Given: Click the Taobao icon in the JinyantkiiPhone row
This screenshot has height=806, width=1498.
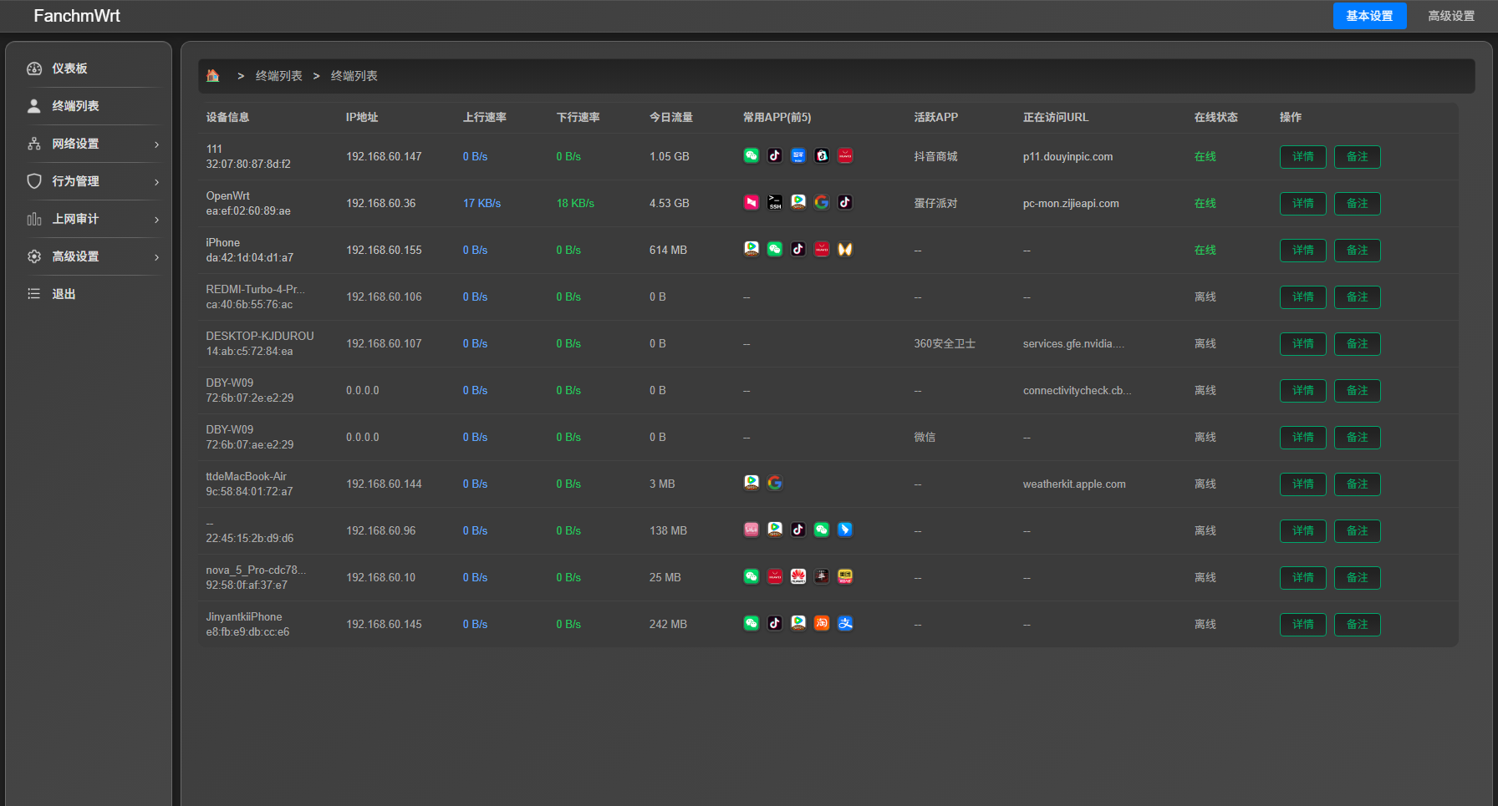Looking at the screenshot, I should tap(822, 623).
